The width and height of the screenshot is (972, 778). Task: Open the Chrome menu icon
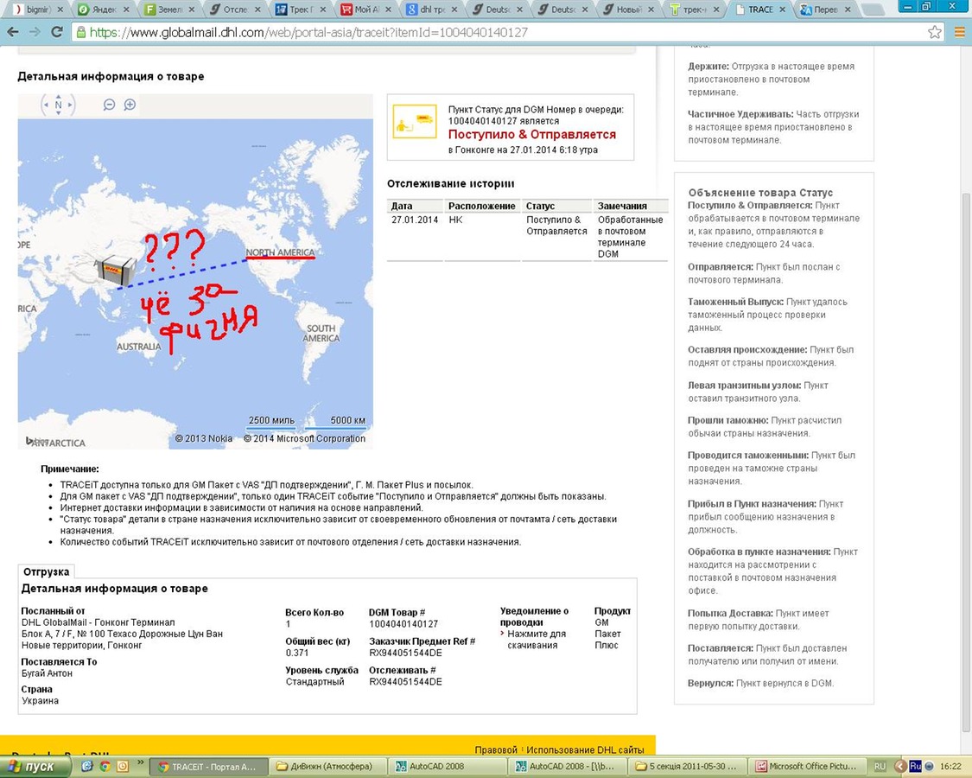959,32
